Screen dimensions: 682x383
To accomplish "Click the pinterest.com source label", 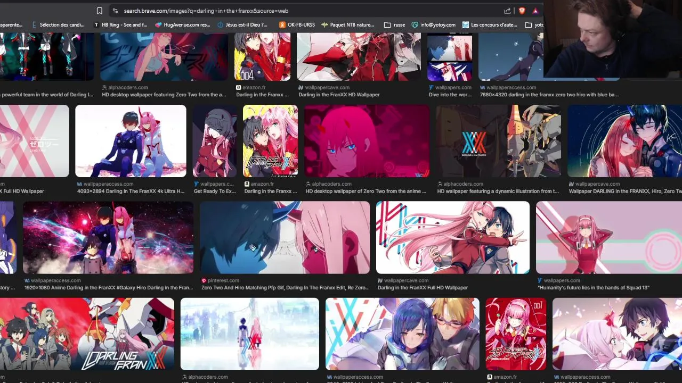I will tap(223, 280).
